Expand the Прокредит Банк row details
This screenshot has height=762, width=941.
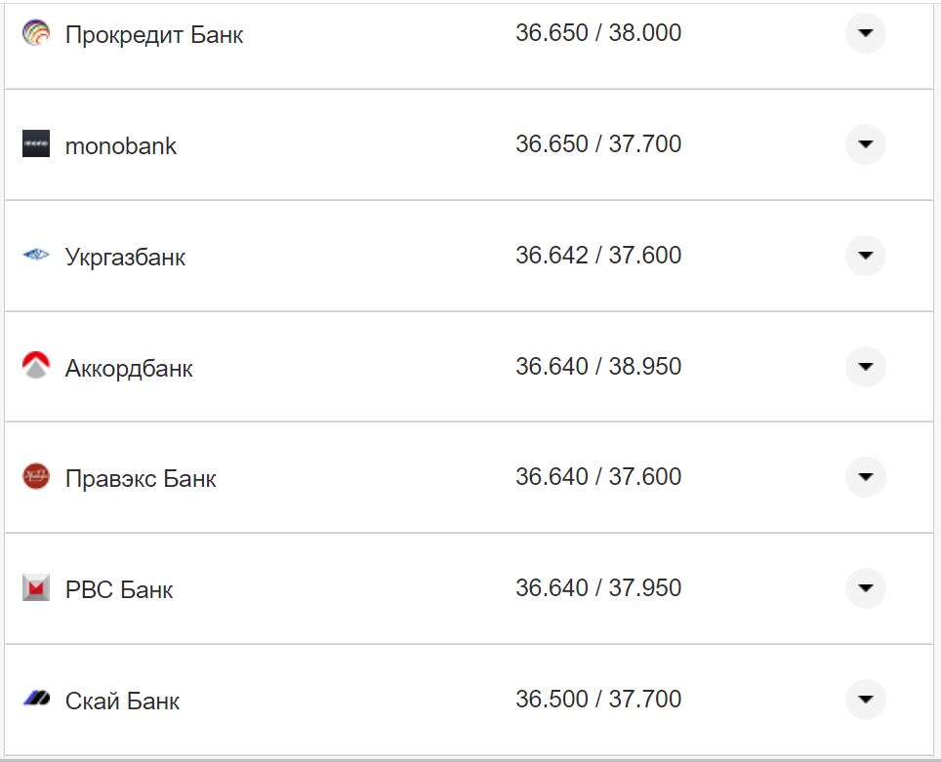(865, 33)
